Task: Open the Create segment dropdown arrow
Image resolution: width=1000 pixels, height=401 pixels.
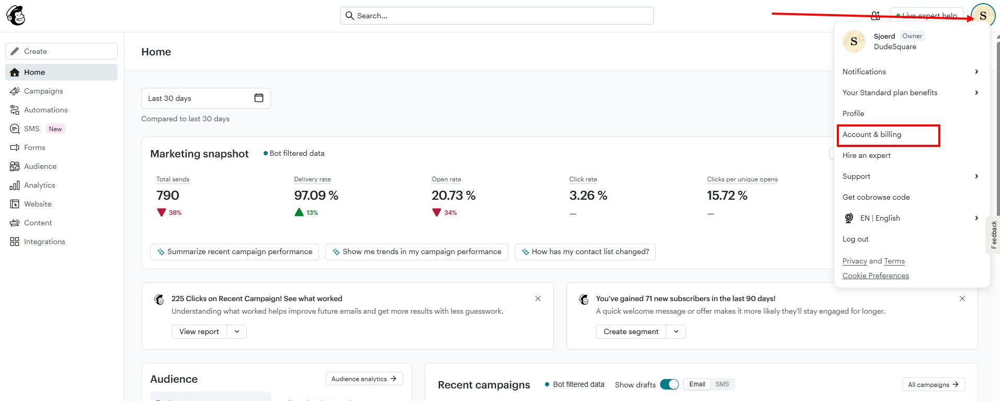Action: pos(676,331)
